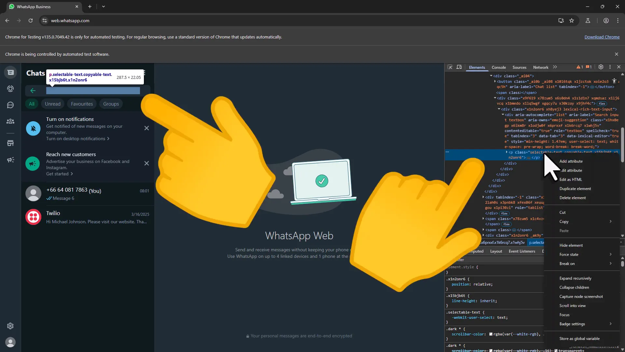Expand the div x1n2onr6 _ak9y node

483,235
